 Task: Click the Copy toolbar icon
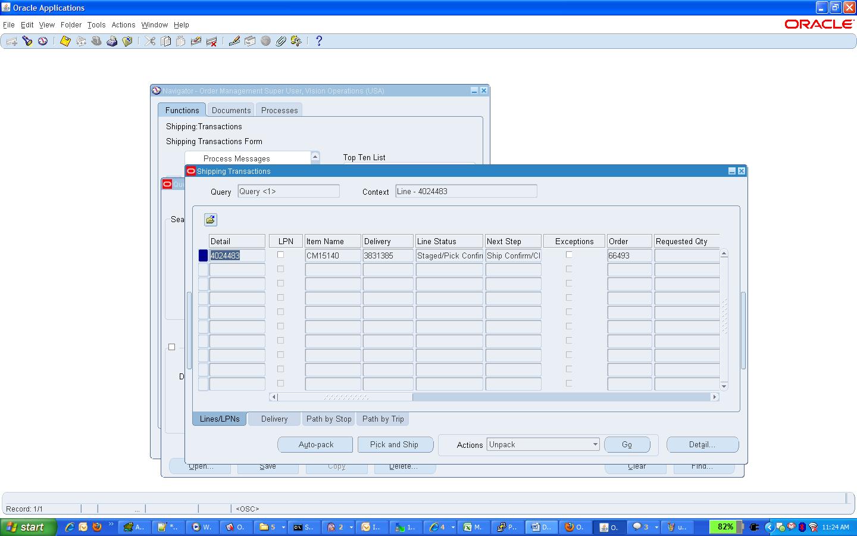tap(165, 41)
